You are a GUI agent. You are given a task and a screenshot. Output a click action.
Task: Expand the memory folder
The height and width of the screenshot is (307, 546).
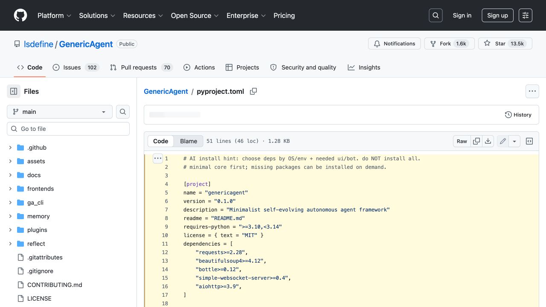10,216
